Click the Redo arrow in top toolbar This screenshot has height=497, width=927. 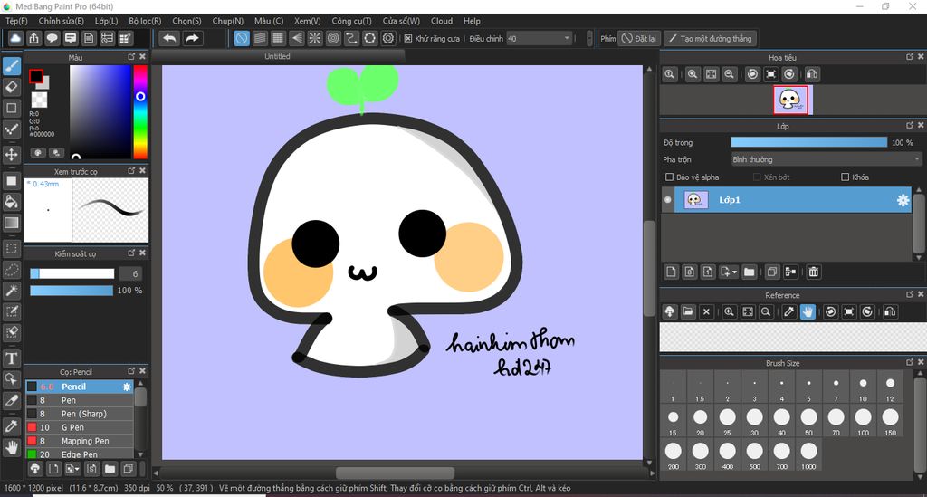[x=192, y=38]
